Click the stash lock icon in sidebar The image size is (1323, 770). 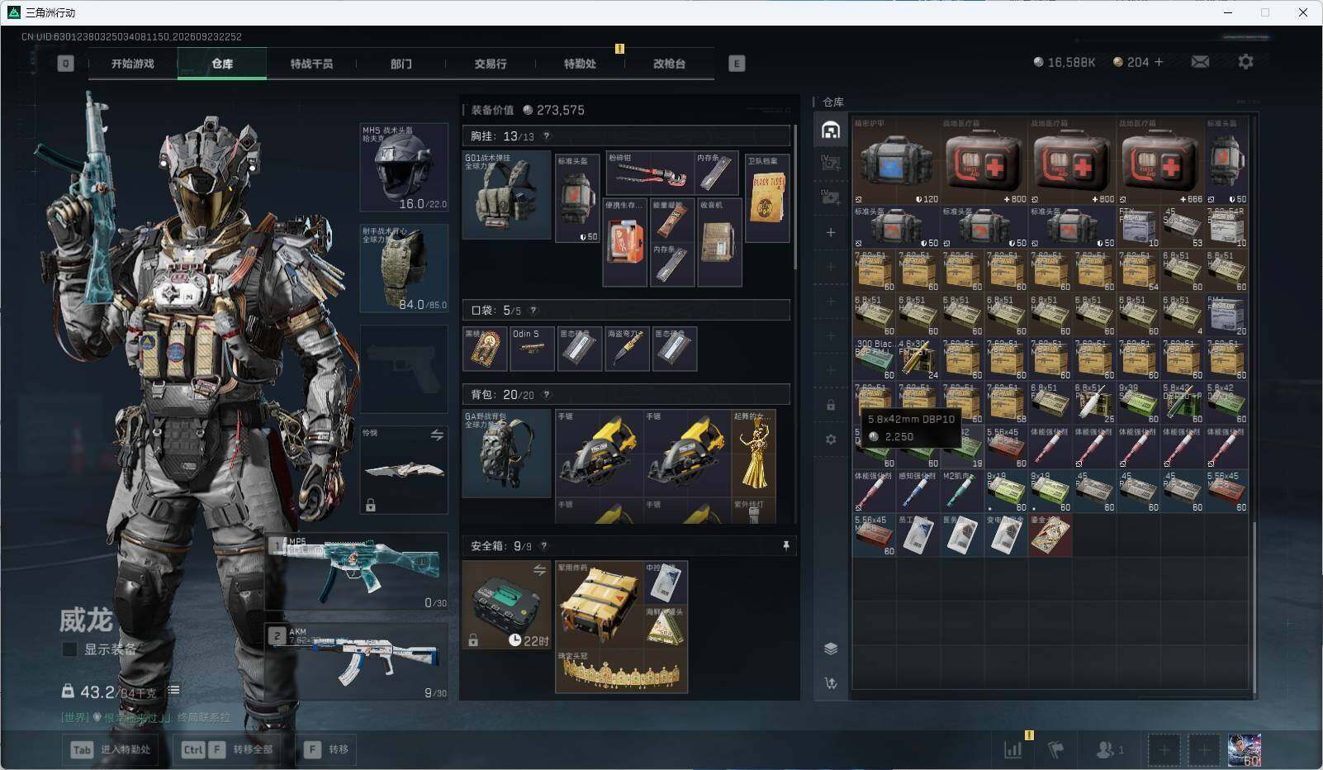pyautogui.click(x=831, y=406)
